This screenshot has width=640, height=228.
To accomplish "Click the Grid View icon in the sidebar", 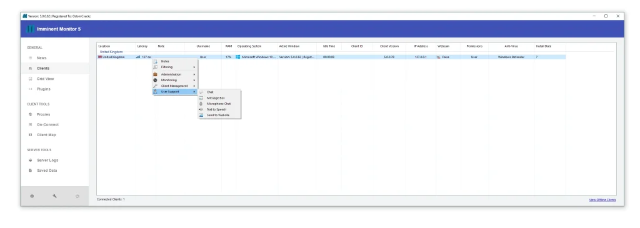I will click(30, 79).
